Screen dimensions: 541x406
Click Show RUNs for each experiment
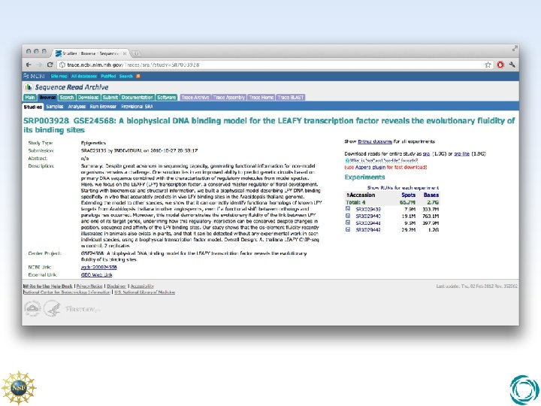click(403, 188)
